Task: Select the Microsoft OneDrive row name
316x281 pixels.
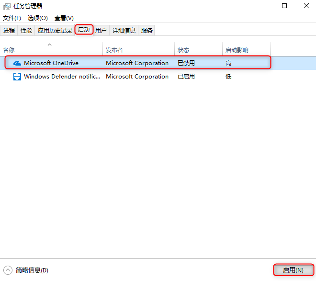Action: [x=51, y=63]
